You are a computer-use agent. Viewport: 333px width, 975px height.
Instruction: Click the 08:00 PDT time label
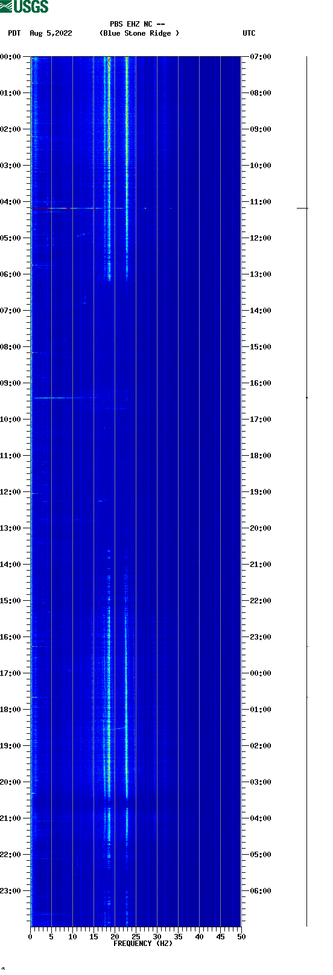11,347
